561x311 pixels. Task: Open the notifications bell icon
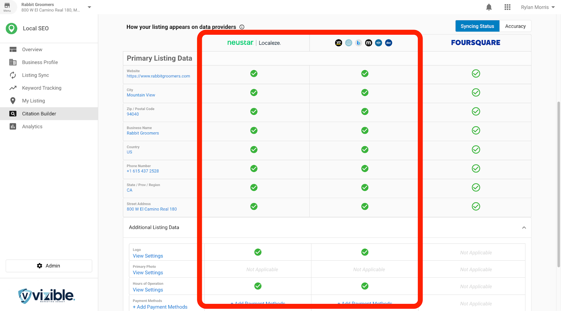(489, 7)
